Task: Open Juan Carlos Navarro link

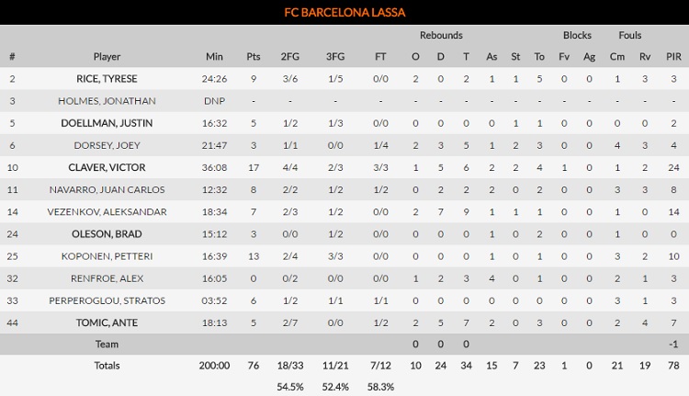Action: pos(107,189)
